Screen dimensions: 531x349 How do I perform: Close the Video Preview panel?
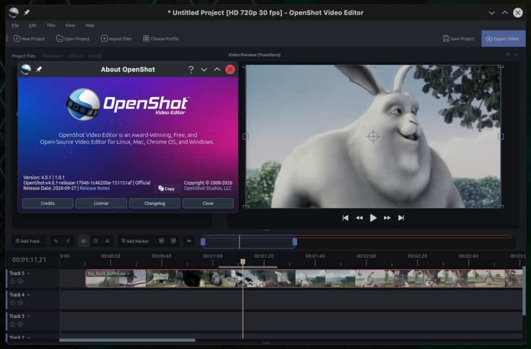click(x=516, y=54)
